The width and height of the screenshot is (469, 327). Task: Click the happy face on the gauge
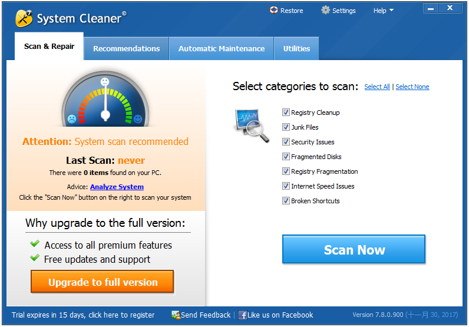click(x=138, y=119)
